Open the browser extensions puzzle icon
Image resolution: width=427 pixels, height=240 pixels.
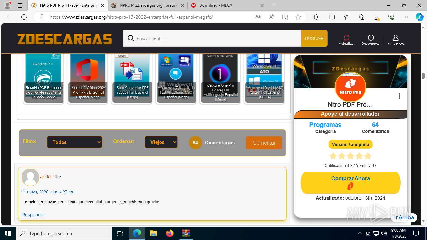316,17
